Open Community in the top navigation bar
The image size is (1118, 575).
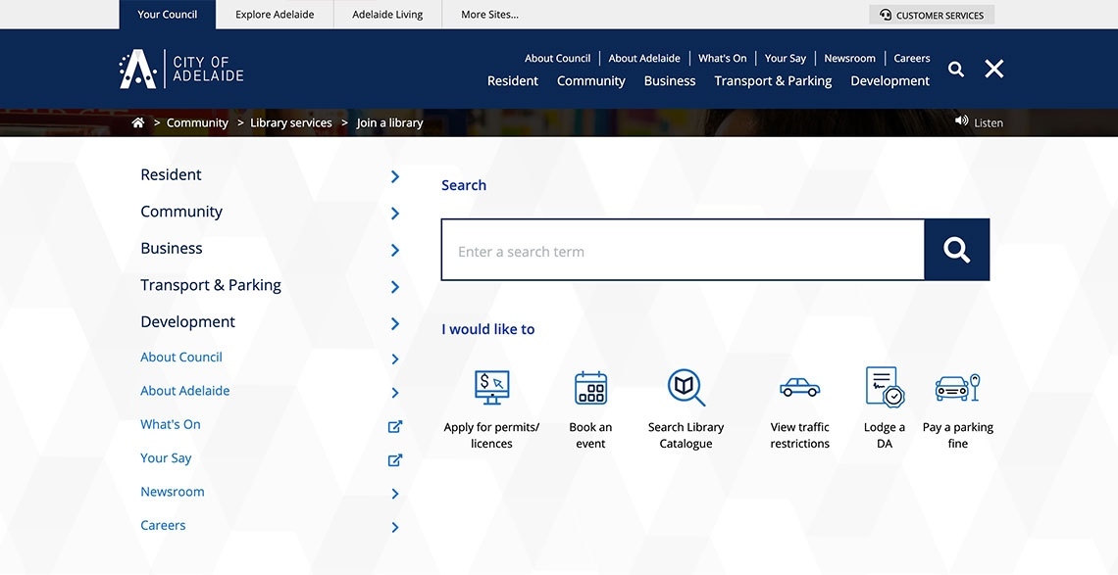pos(591,80)
